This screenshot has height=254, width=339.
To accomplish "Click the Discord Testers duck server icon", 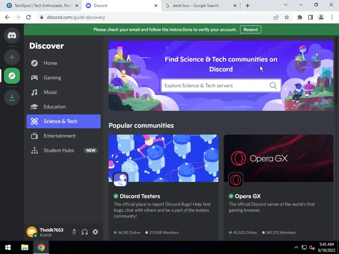I will point(121,180).
